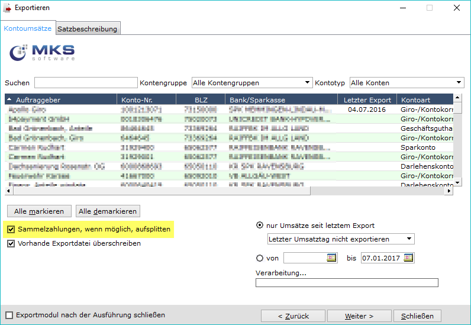Toggle 'Sammelzahlungen, wenn möglich, aufsplitten' checkbox
The height and width of the screenshot is (325, 471).
(11, 229)
